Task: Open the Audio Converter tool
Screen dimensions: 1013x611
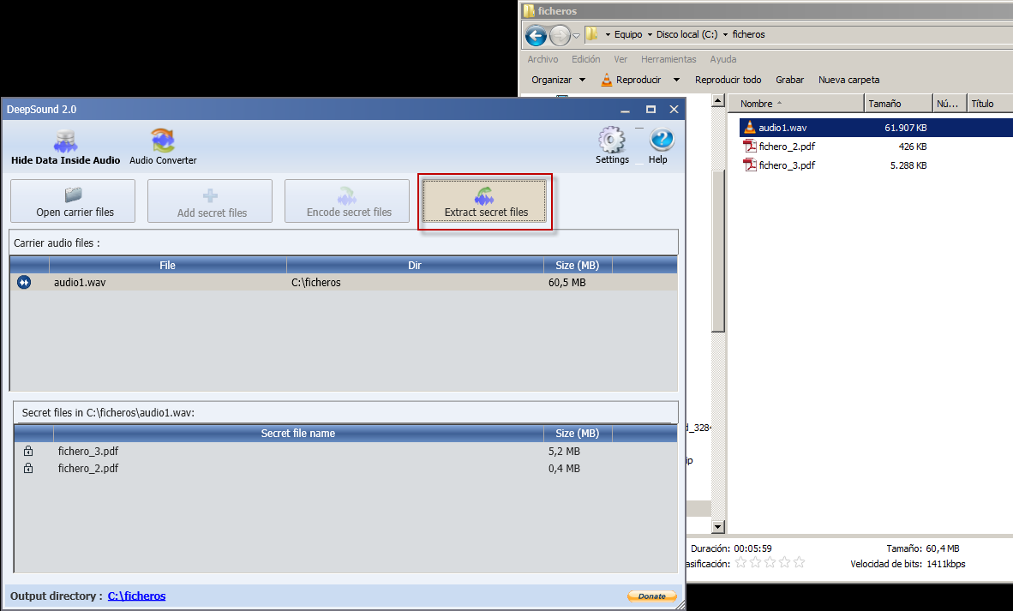Action: 163,147
